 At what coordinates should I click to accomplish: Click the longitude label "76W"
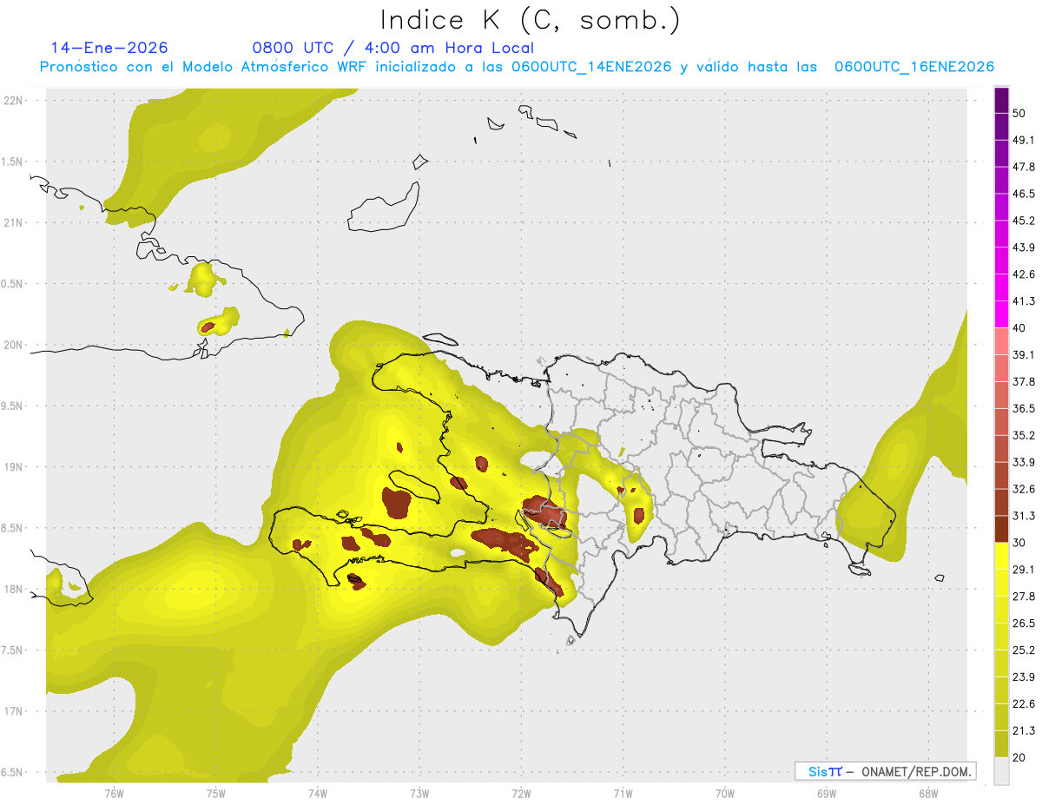tap(114, 793)
